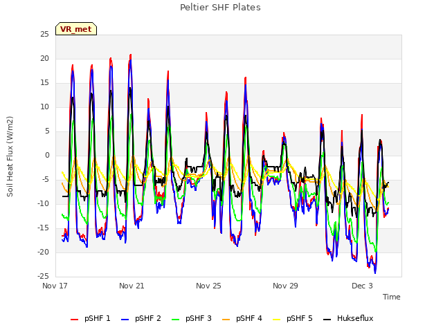Click the 15 y-axis tick label

pyautogui.click(x=44, y=83)
